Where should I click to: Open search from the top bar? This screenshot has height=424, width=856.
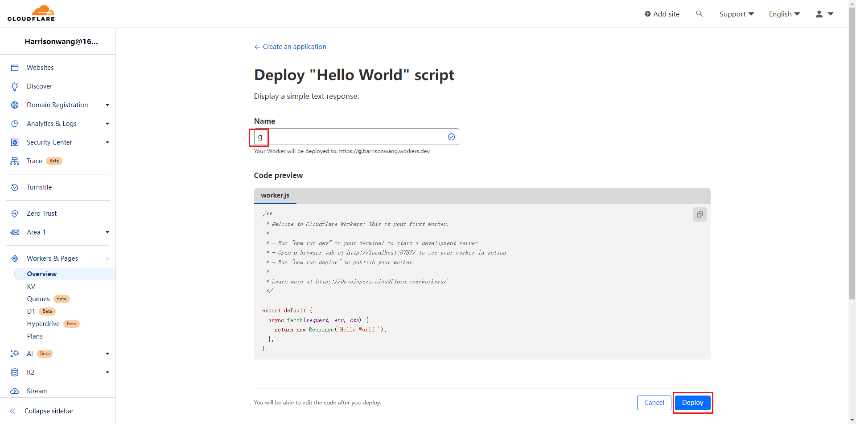click(x=699, y=14)
